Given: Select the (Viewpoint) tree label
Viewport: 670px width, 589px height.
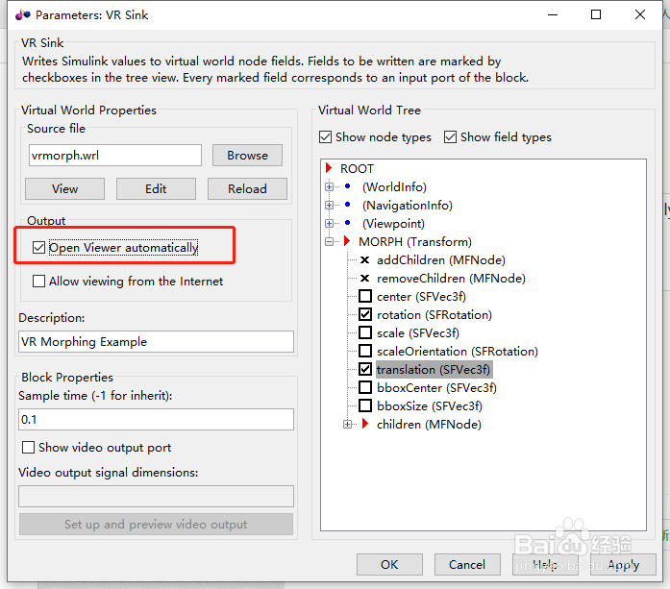Looking at the screenshot, I should point(393,223).
